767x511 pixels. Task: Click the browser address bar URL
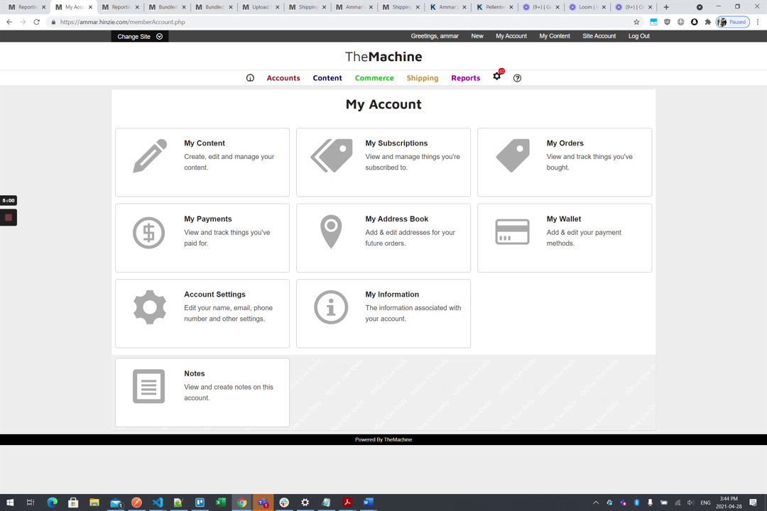pos(122,22)
